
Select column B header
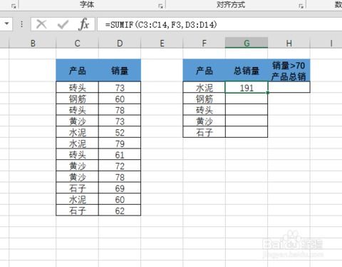click(33, 44)
